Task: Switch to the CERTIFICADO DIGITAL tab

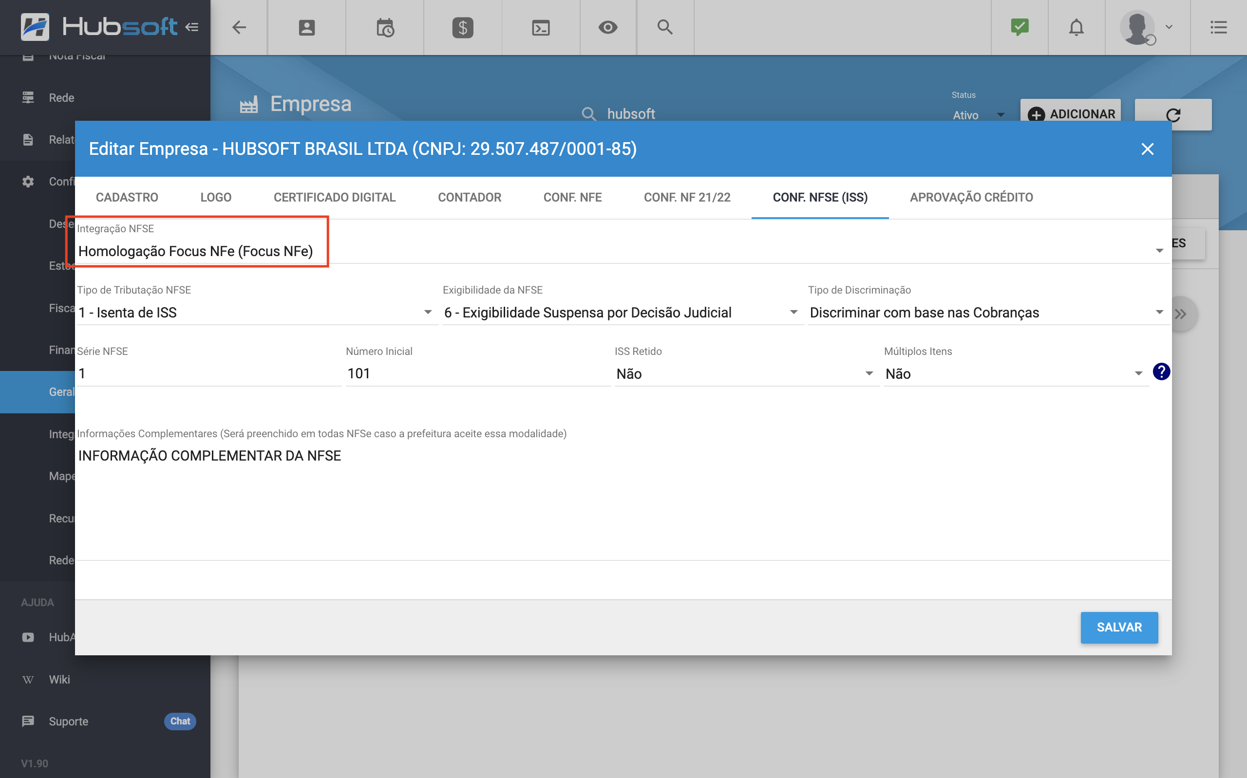Action: [335, 198]
